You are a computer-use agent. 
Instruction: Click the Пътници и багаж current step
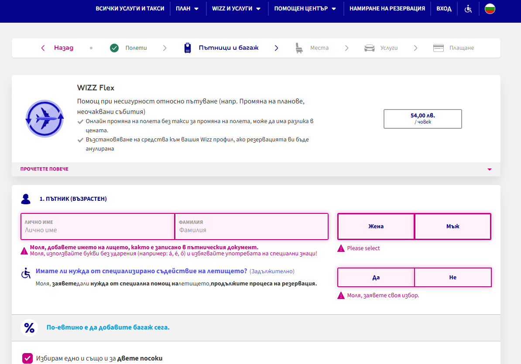229,48
